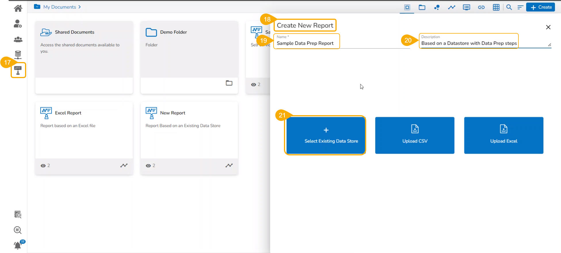
Task: Click the three-dots cluster toolbar icon
Action: pyautogui.click(x=437, y=7)
